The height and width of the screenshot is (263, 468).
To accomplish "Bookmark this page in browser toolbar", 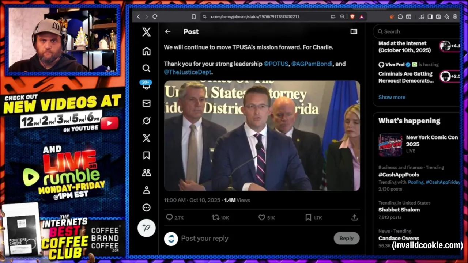I will point(194,16).
